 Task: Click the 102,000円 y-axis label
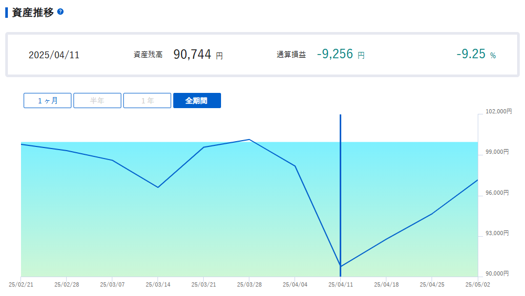coord(499,111)
